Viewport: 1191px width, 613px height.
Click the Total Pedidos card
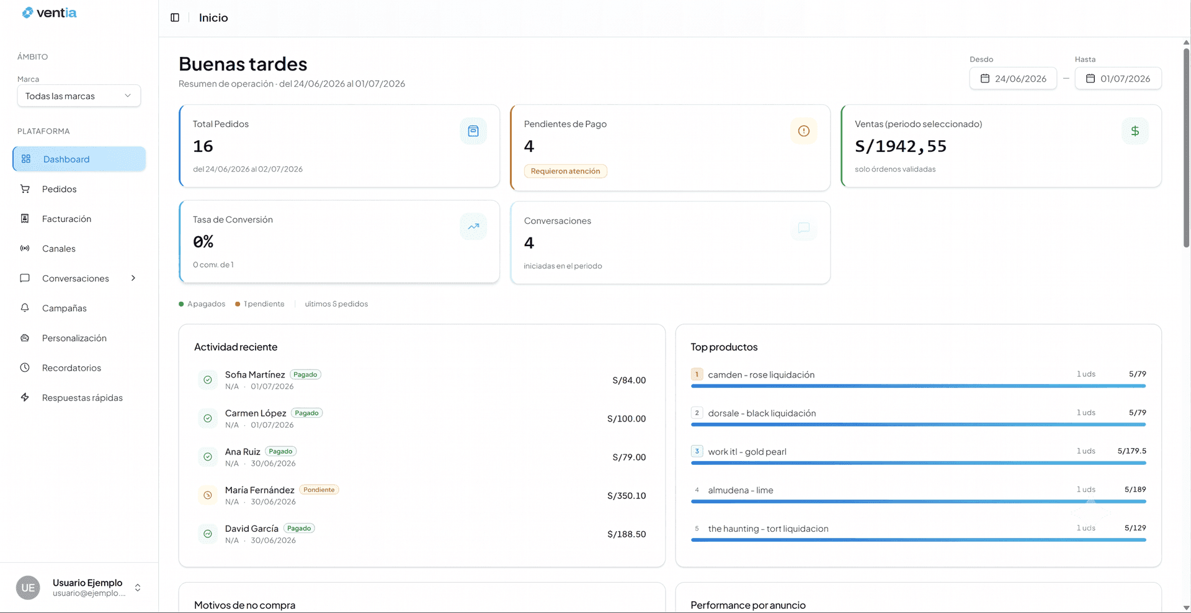(x=339, y=146)
